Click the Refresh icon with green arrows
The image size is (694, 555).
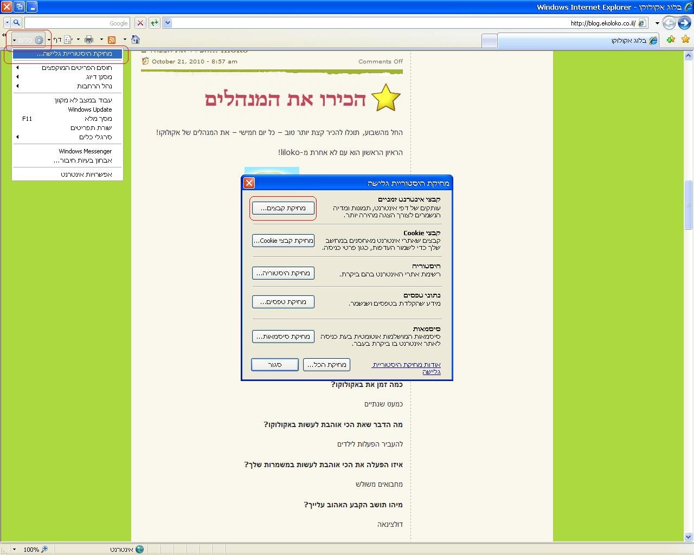[155, 23]
